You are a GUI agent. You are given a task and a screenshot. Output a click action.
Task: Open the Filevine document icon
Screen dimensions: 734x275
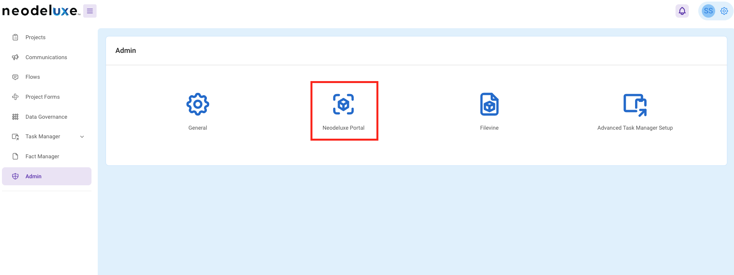(489, 104)
